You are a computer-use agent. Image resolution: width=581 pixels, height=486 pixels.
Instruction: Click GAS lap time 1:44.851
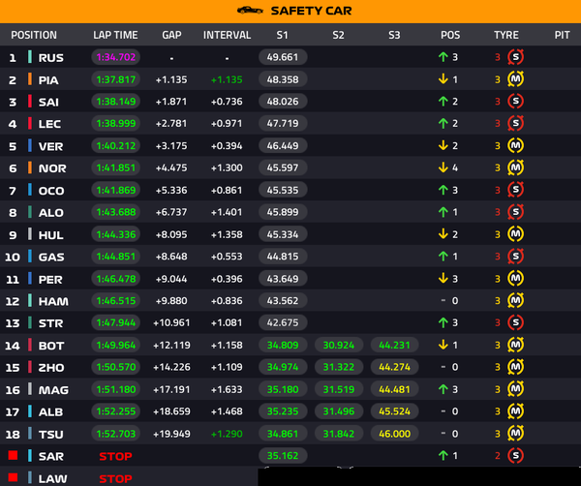pyautogui.click(x=115, y=257)
